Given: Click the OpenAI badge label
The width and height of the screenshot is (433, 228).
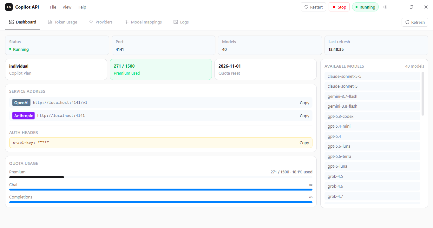Looking at the screenshot, I should click(22, 103).
